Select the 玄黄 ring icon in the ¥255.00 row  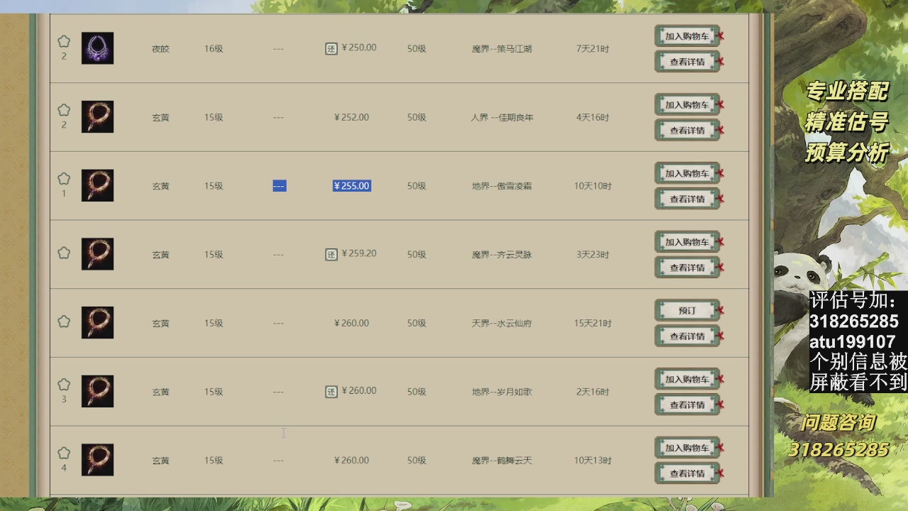97,185
